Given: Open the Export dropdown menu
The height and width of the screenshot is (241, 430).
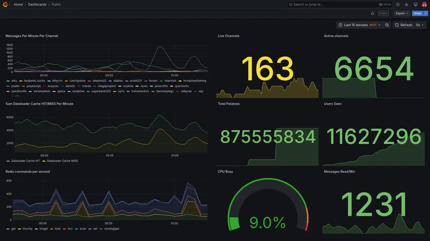Looking at the screenshot, I should (x=402, y=13).
